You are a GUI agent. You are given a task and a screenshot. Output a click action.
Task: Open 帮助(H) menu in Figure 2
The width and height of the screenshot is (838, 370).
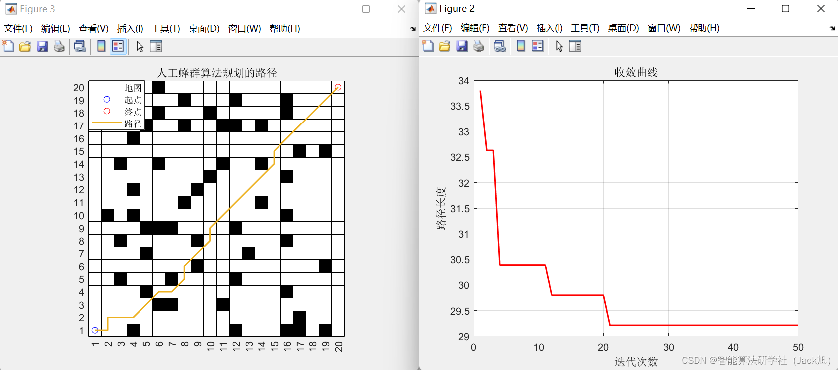click(x=704, y=28)
